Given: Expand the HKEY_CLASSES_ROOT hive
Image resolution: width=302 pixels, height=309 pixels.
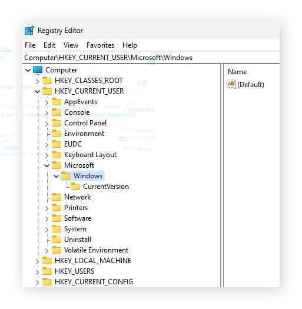Looking at the screenshot, I should click(x=38, y=81).
